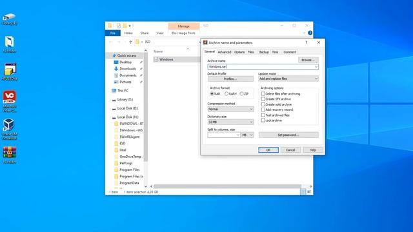Image resolution: width=413 pixels, height=232 pixels.
Task: Click the Back arrow in Explorer
Action: tap(110, 42)
